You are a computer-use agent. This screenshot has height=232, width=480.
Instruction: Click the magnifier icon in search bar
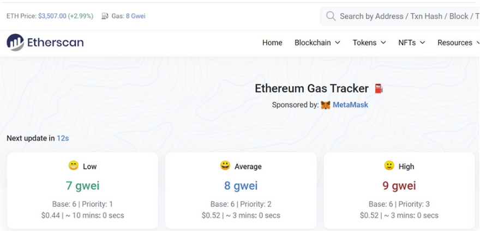tap(331, 16)
